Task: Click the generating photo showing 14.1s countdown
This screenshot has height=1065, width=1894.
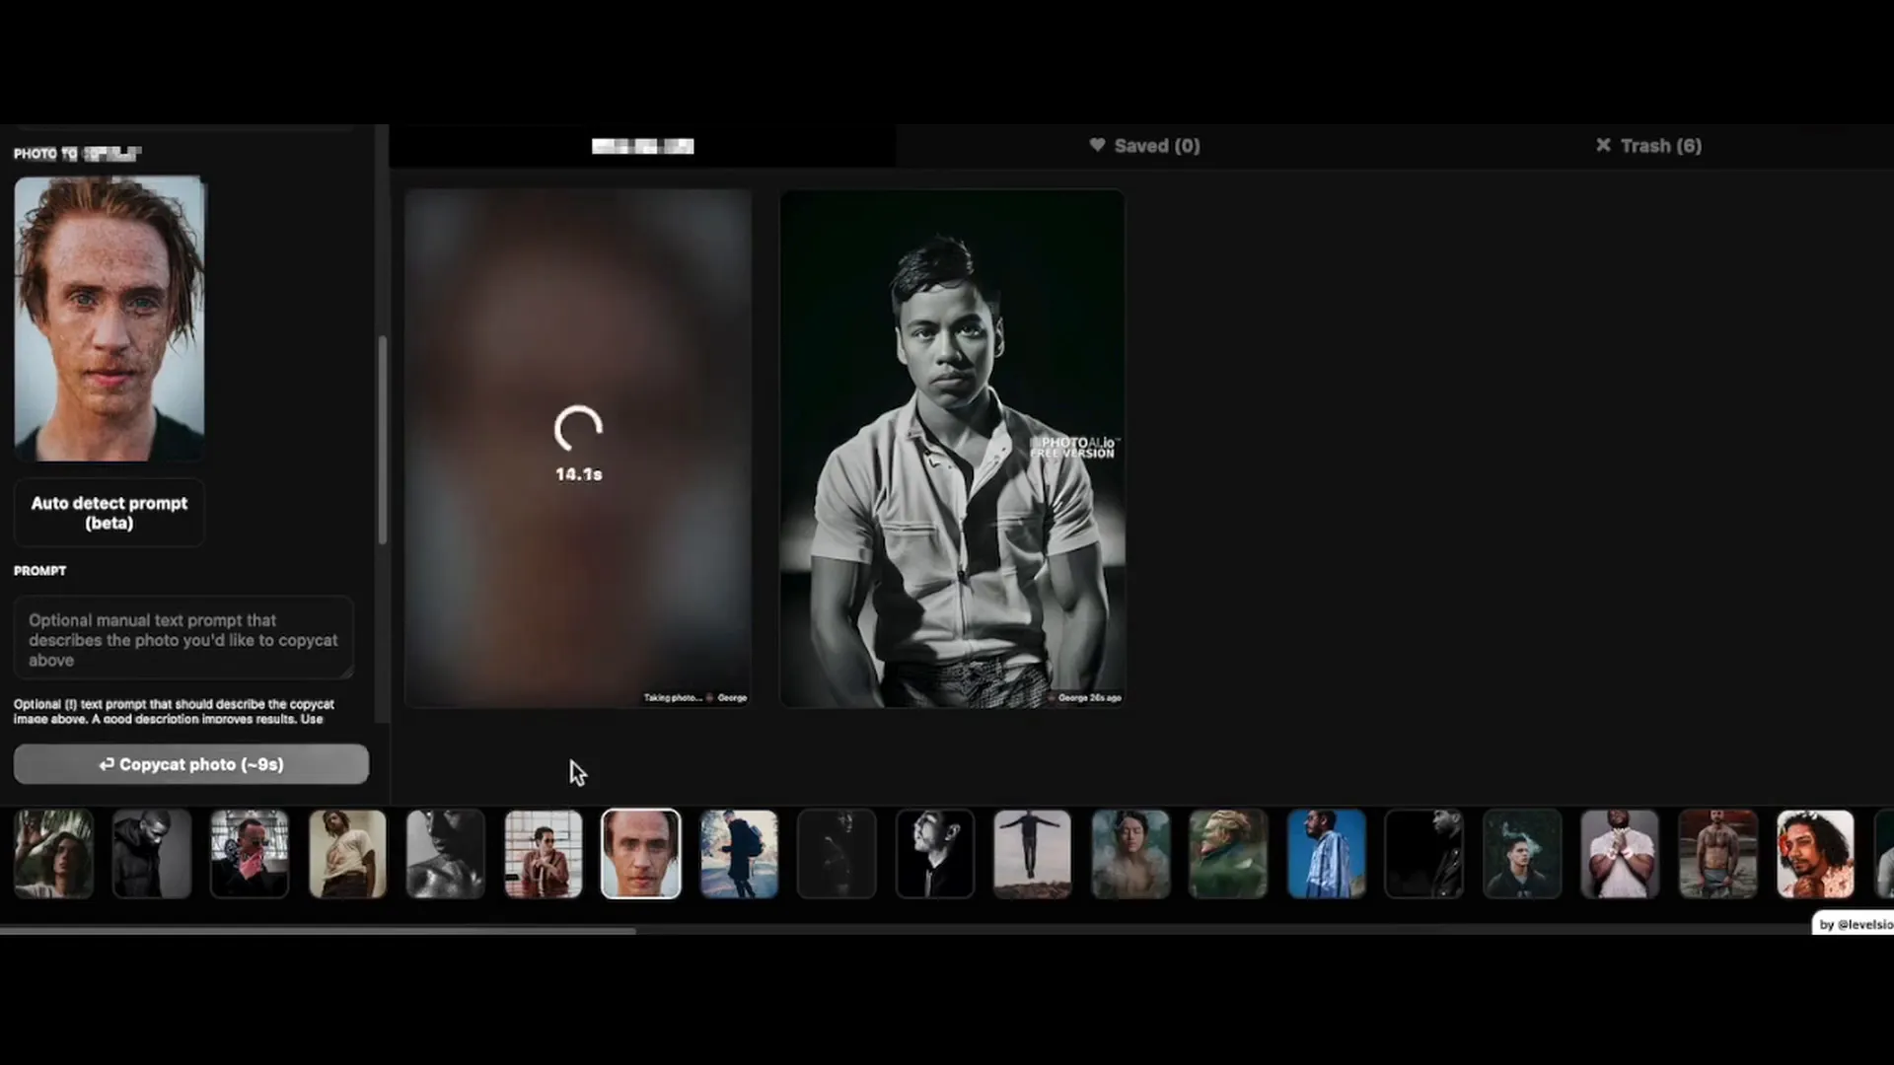Action: 577,447
